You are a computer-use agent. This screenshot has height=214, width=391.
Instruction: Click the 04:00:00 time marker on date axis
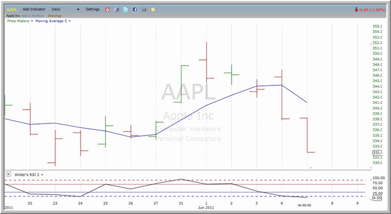tap(304, 205)
